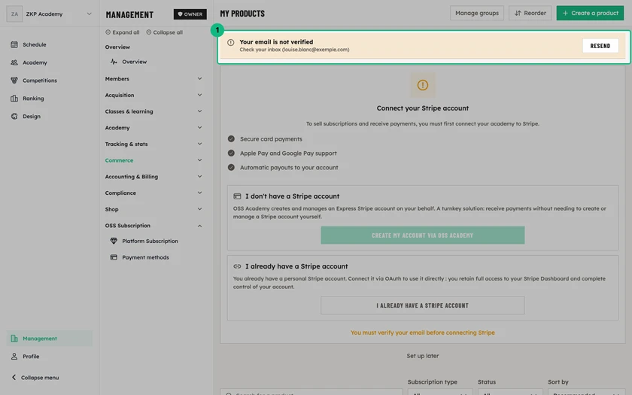Click the Ranking chart icon
This screenshot has width=632, height=395.
(x=14, y=99)
